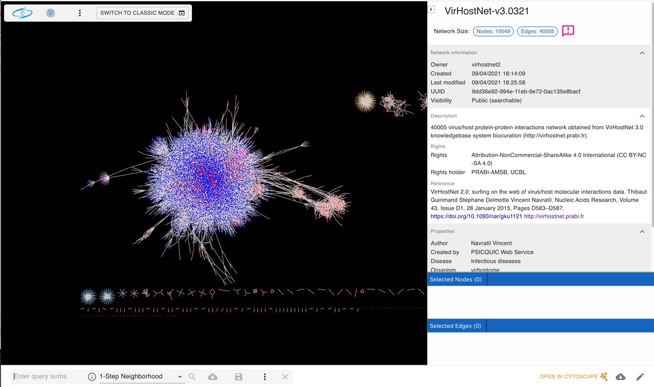654x387 pixels.
Task: Click the Infectious diseases value
Action: [495, 262]
